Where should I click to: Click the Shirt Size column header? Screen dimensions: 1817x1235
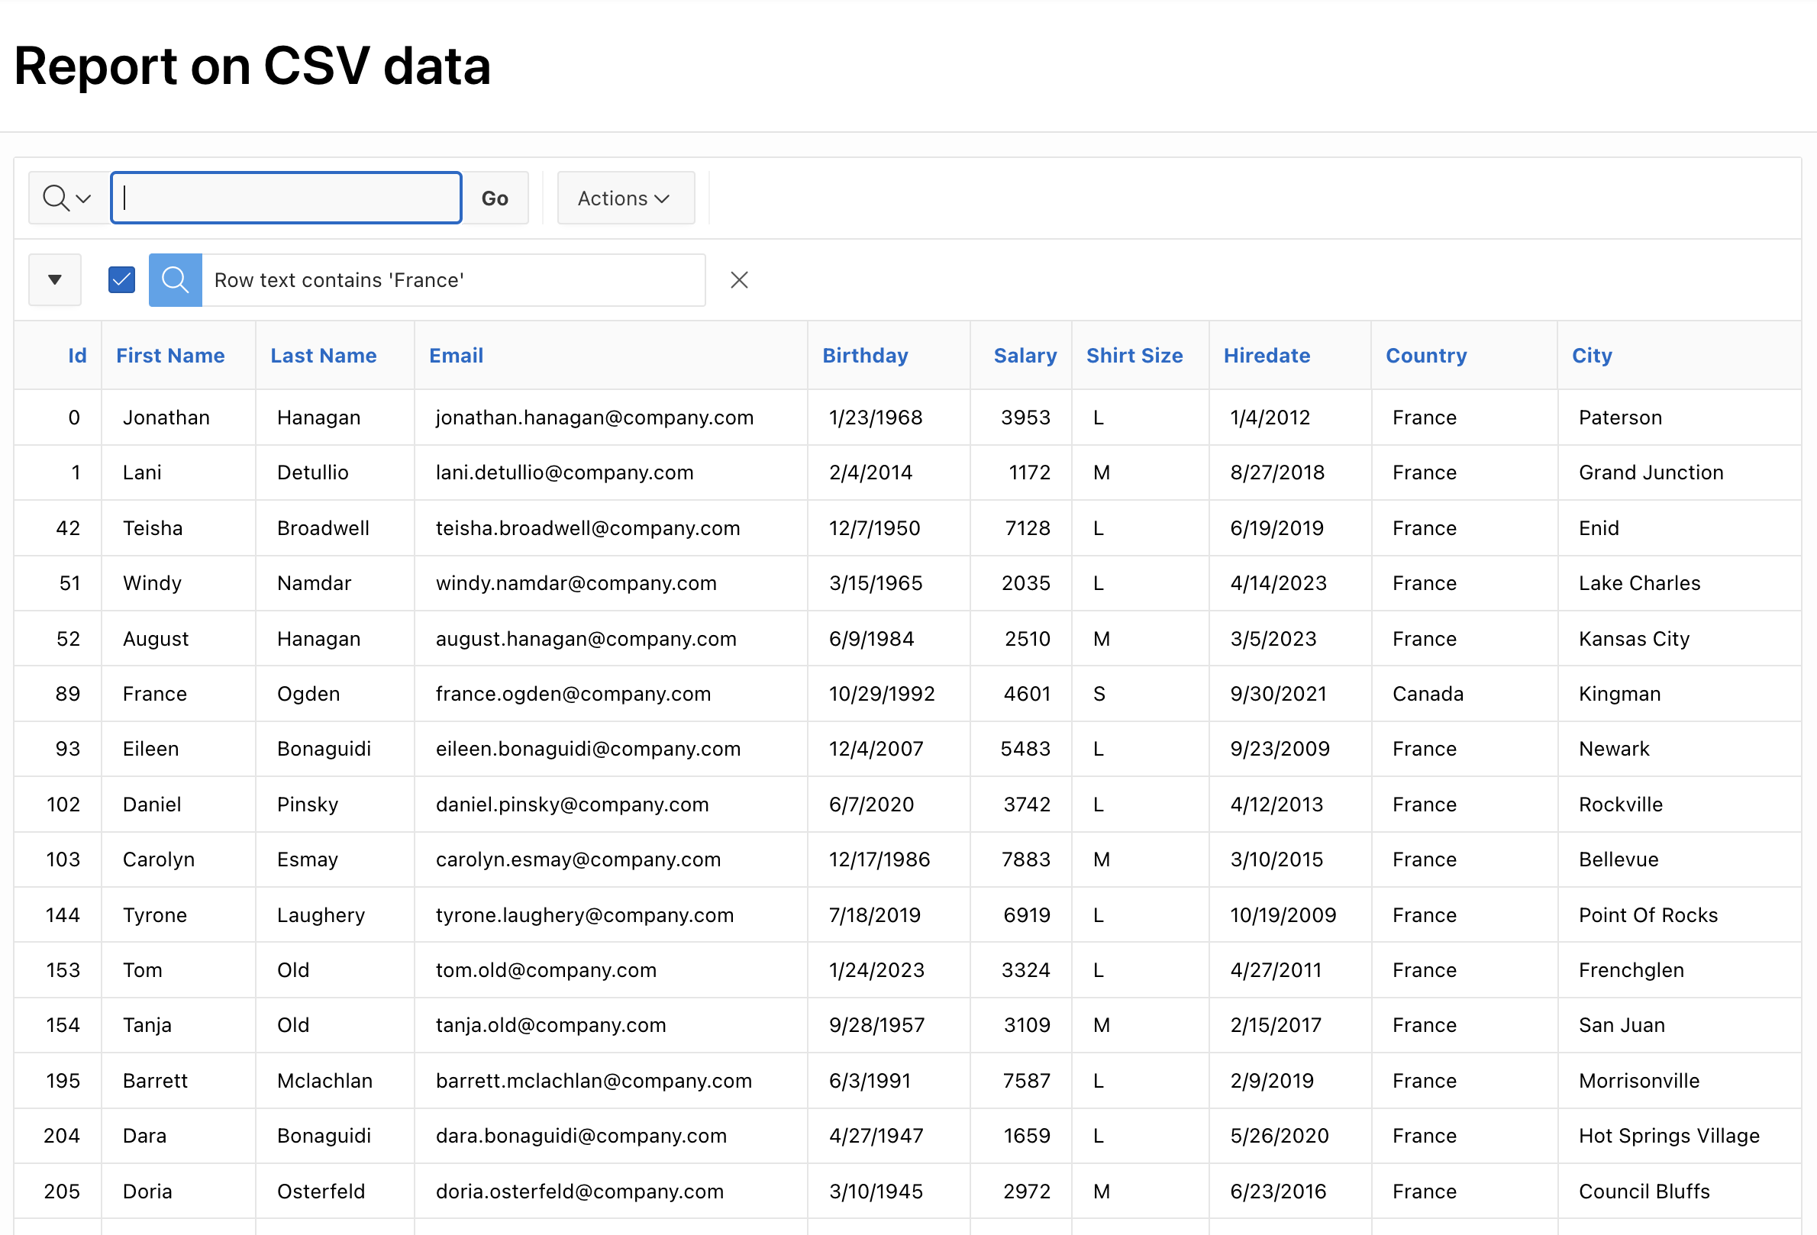pos(1134,356)
